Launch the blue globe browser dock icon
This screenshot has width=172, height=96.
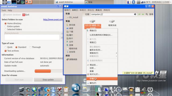pos(34,90)
